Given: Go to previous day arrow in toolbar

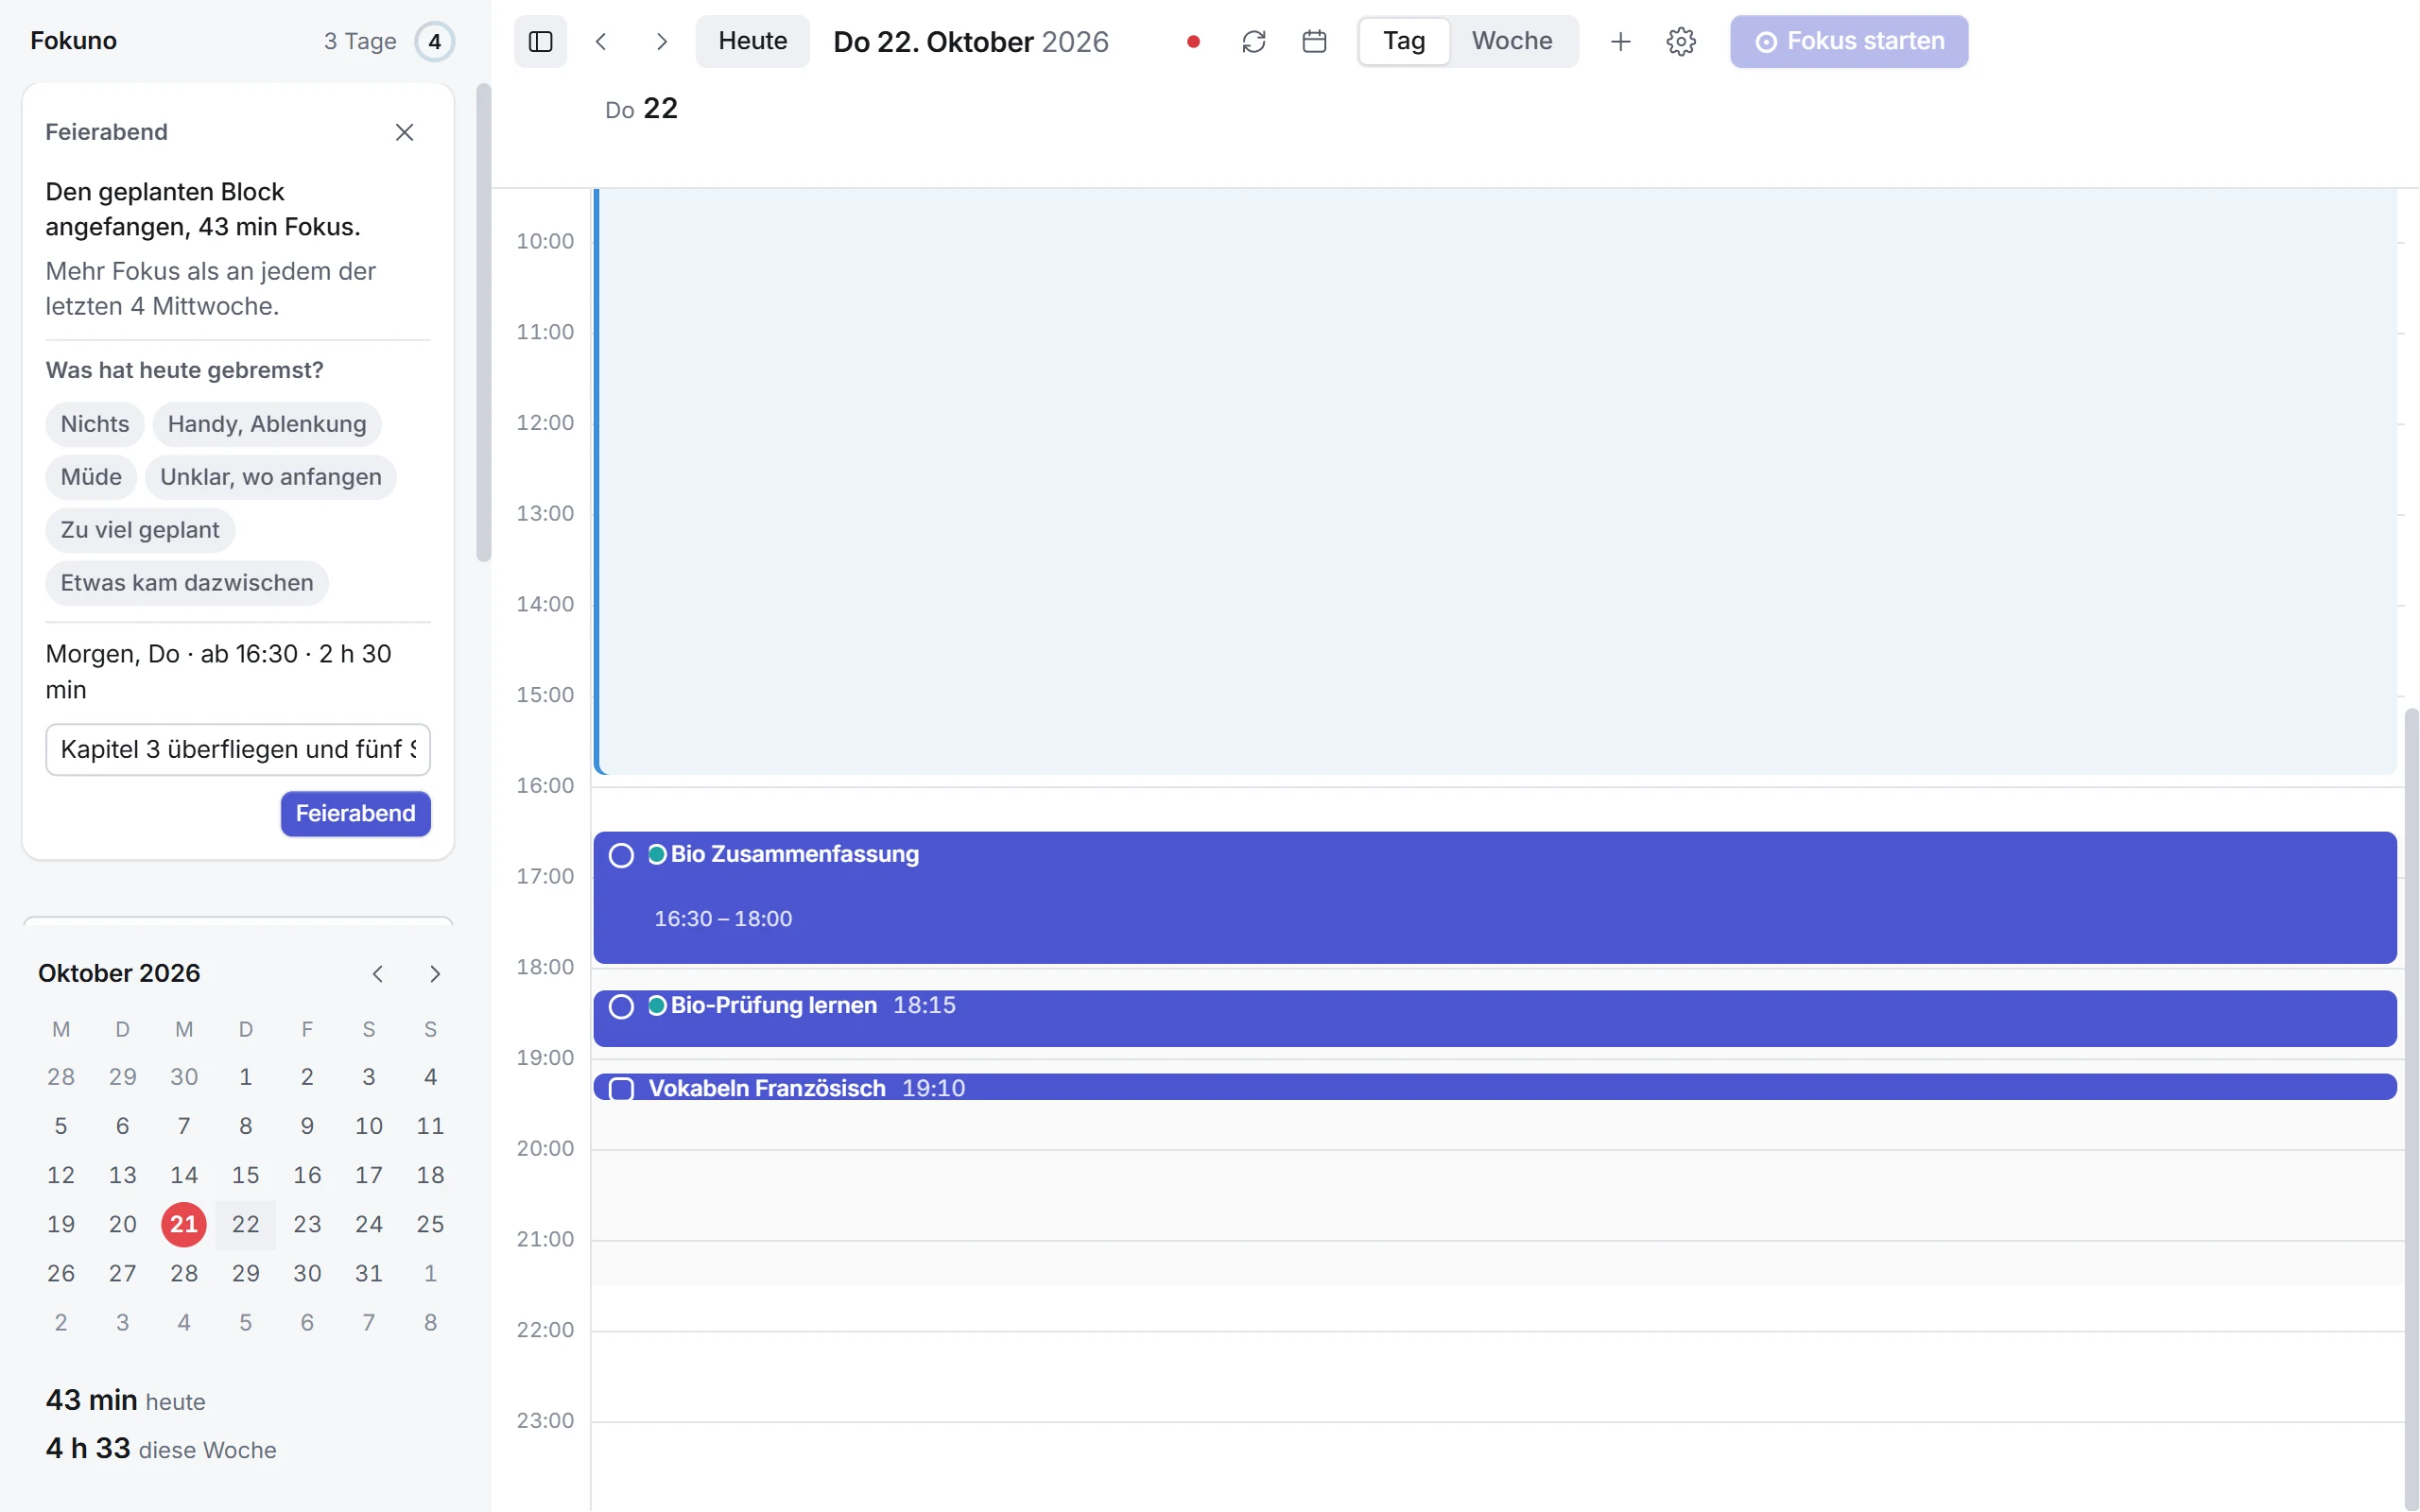Looking at the screenshot, I should 601,41.
